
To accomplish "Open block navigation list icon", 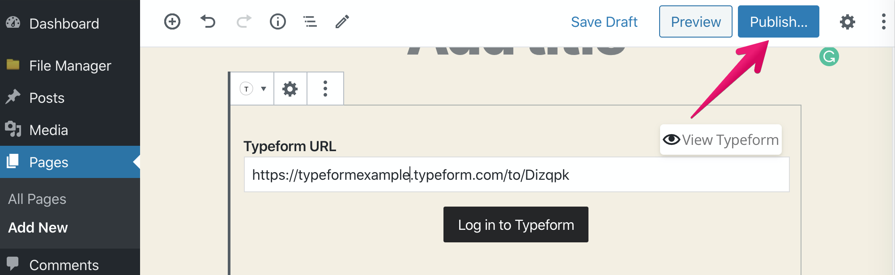I will pos(310,21).
